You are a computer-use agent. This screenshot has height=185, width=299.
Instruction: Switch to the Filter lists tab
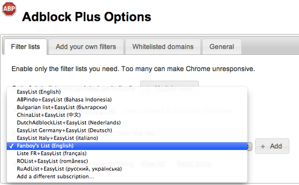[25, 47]
